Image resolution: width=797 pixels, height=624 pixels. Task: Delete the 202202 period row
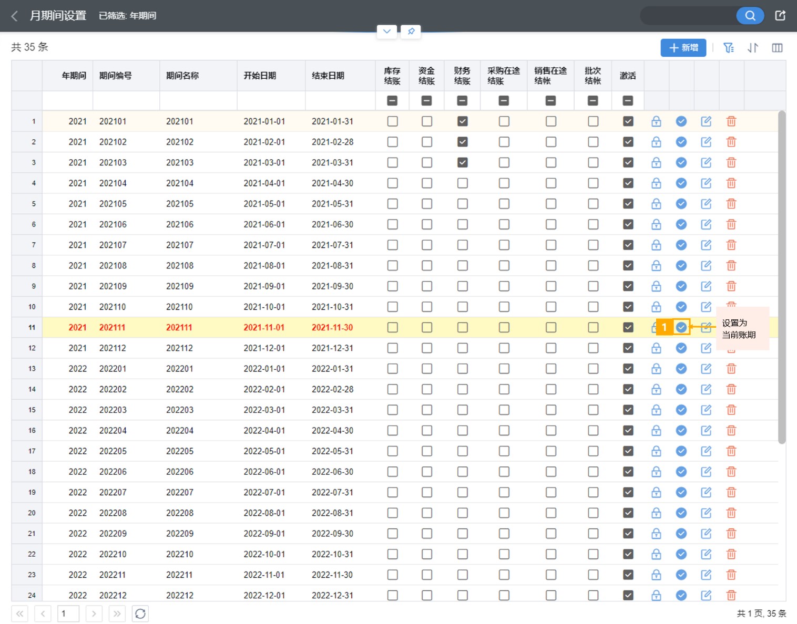click(x=731, y=389)
